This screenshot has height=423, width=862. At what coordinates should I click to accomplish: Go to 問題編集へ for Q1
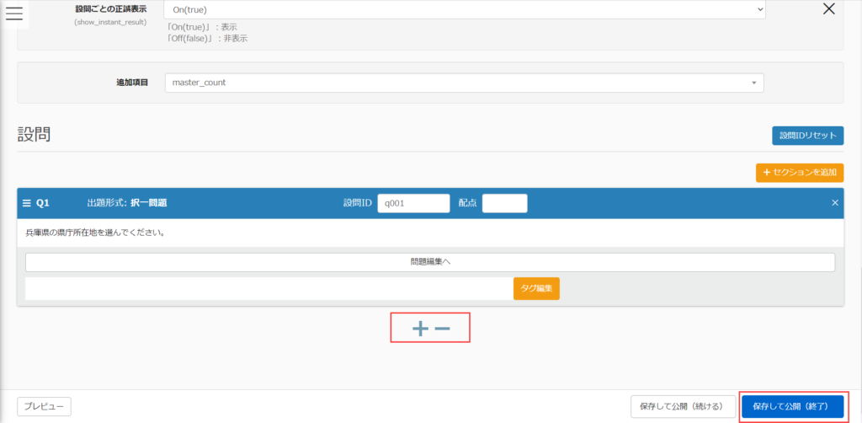[x=430, y=262]
